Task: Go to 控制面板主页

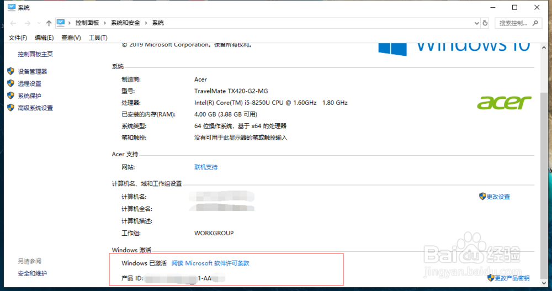Action: pyautogui.click(x=35, y=54)
